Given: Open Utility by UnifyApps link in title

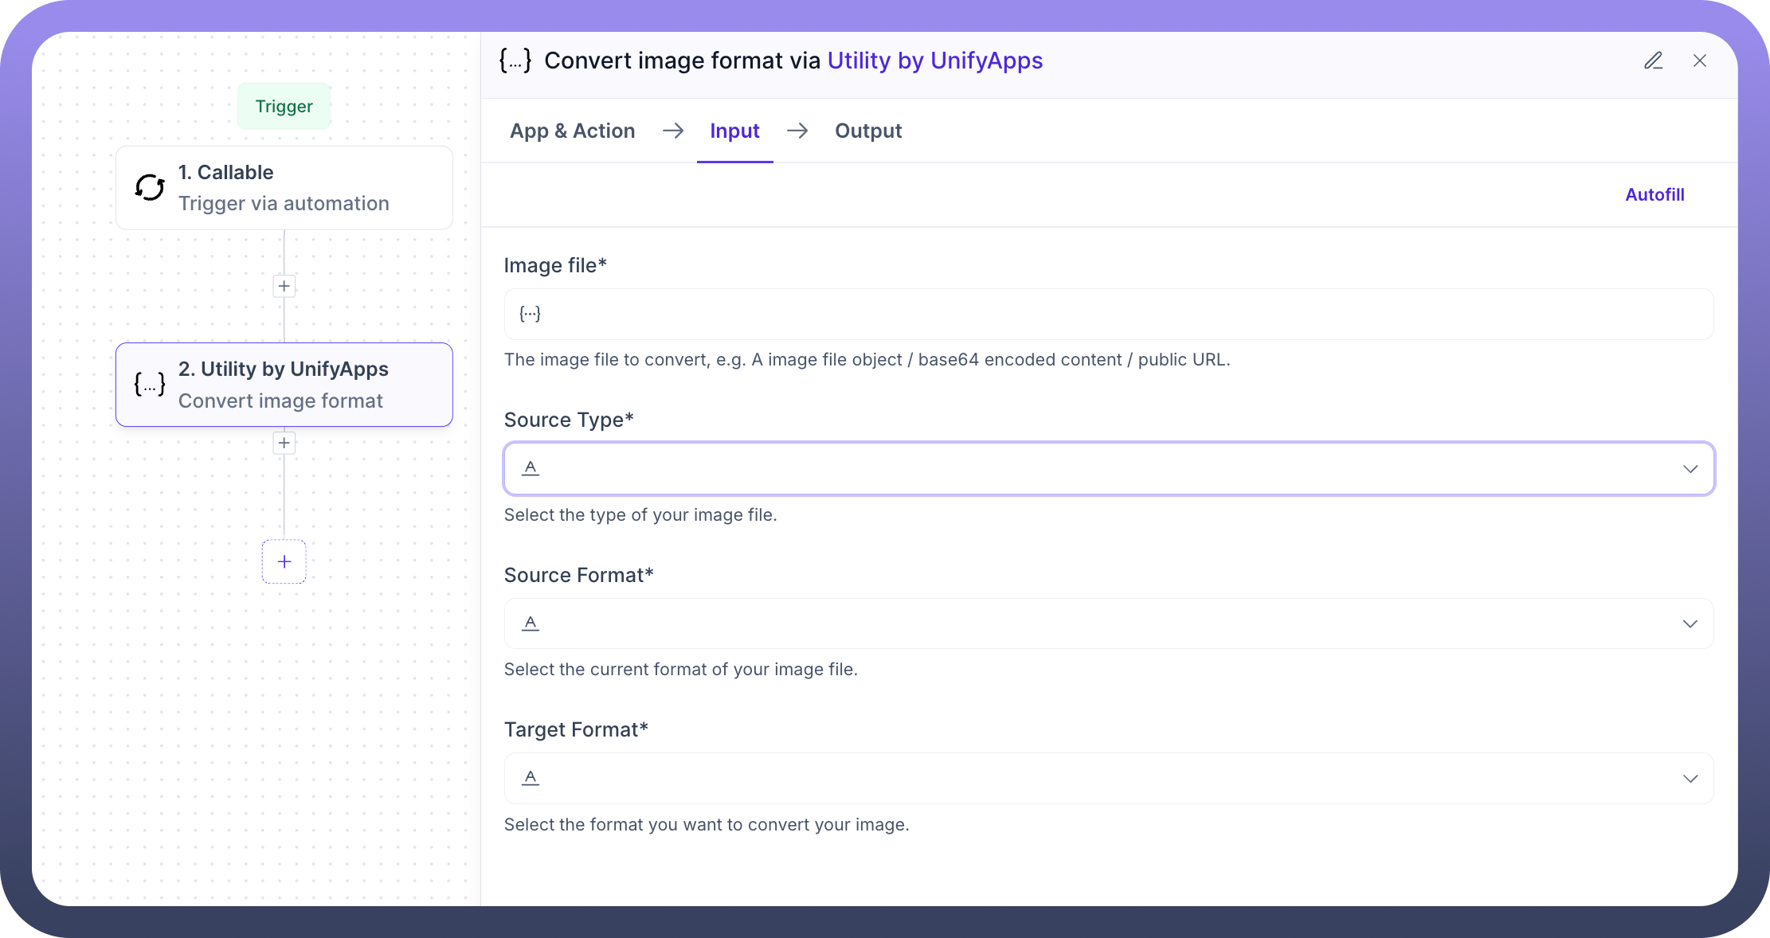Looking at the screenshot, I should (x=934, y=61).
